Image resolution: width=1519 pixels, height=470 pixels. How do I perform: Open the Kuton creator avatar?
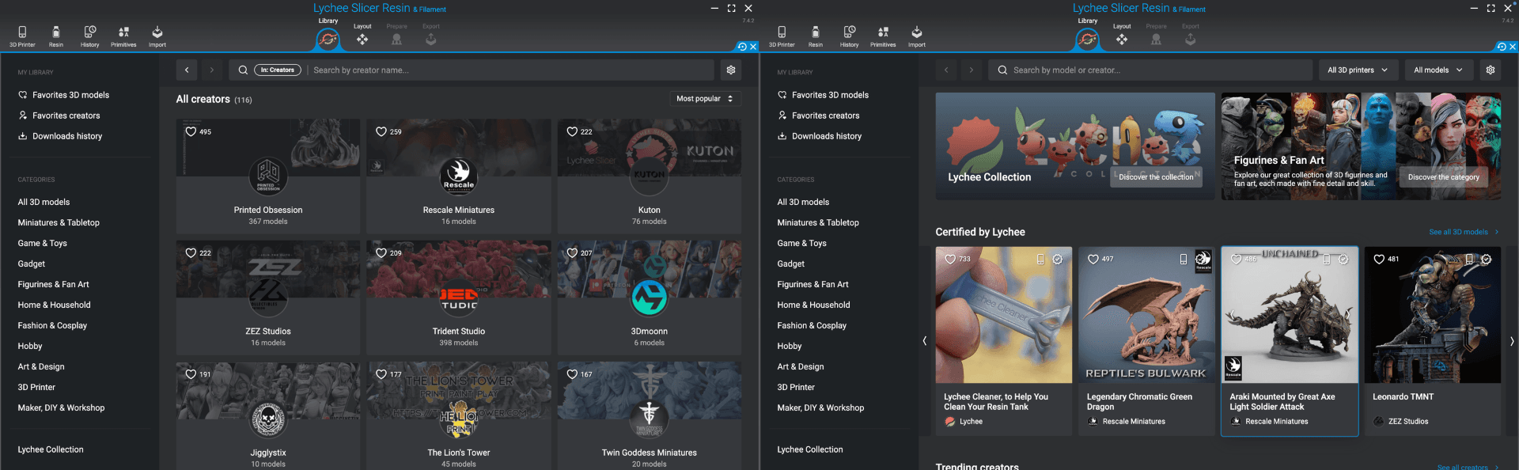click(650, 176)
